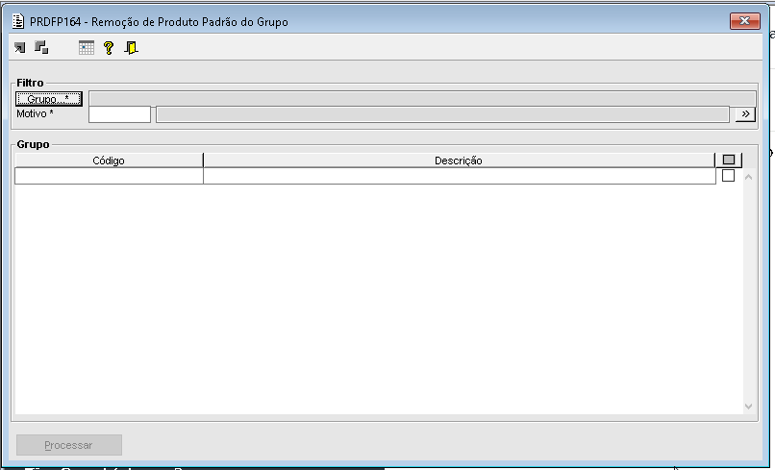Click the Motivo description display field
The image size is (775, 470).
[x=442, y=114]
